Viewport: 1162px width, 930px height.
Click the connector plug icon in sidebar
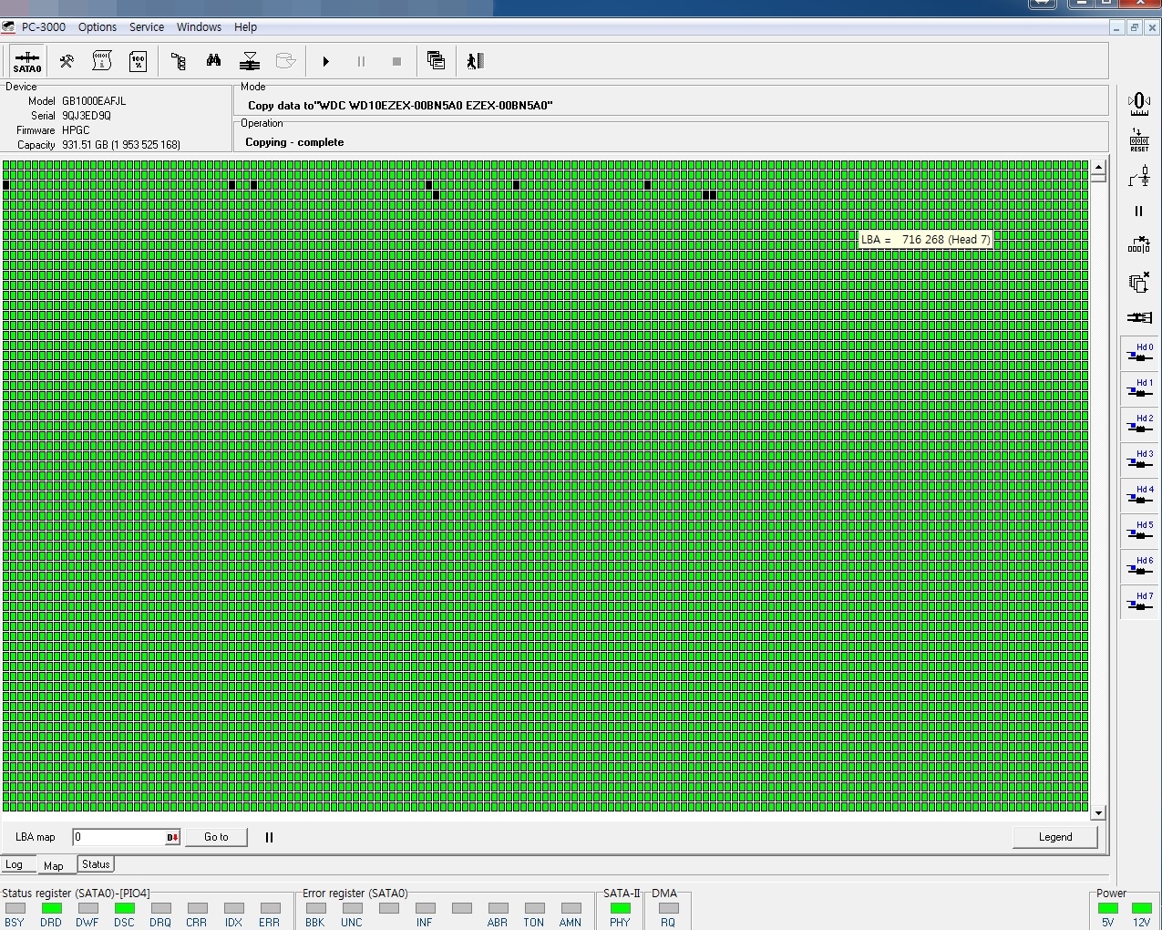1139,317
